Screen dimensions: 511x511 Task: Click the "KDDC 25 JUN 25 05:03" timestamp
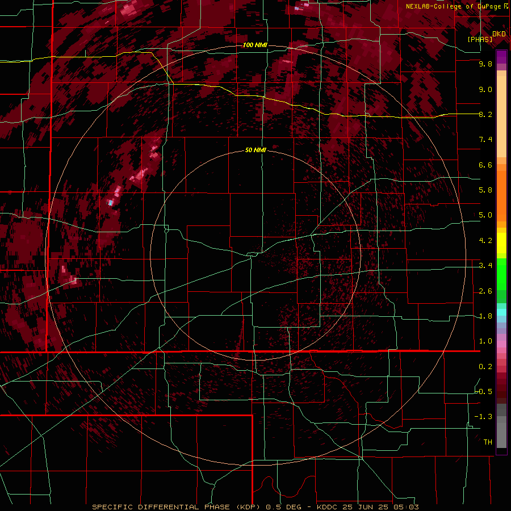(367, 507)
